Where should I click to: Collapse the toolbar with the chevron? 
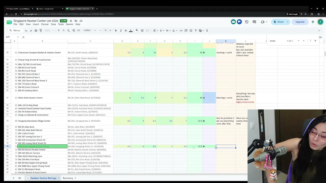(x=319, y=30)
